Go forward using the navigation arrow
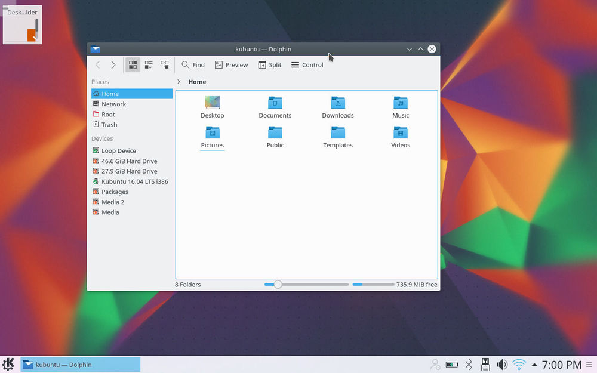The width and height of the screenshot is (597, 373). point(113,65)
